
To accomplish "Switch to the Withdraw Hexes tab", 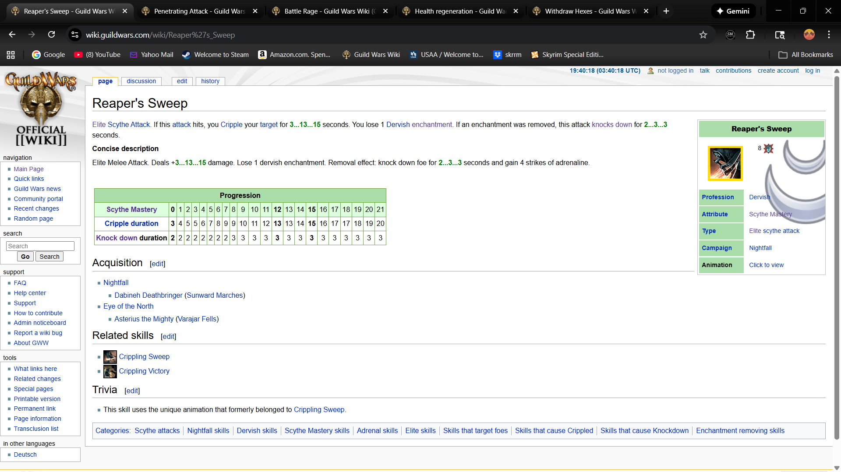I will point(590,11).
